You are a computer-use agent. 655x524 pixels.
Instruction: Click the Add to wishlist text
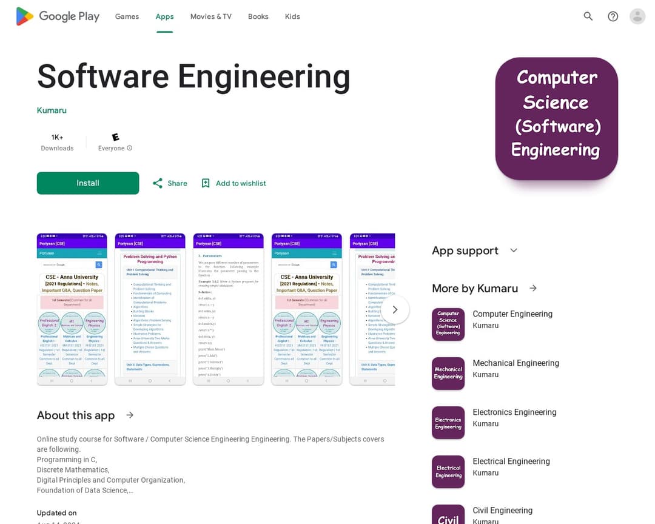coord(241,183)
